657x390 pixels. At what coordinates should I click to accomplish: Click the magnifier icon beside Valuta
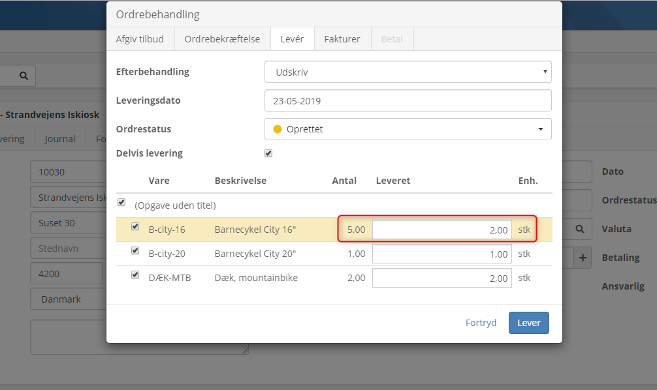click(x=579, y=230)
